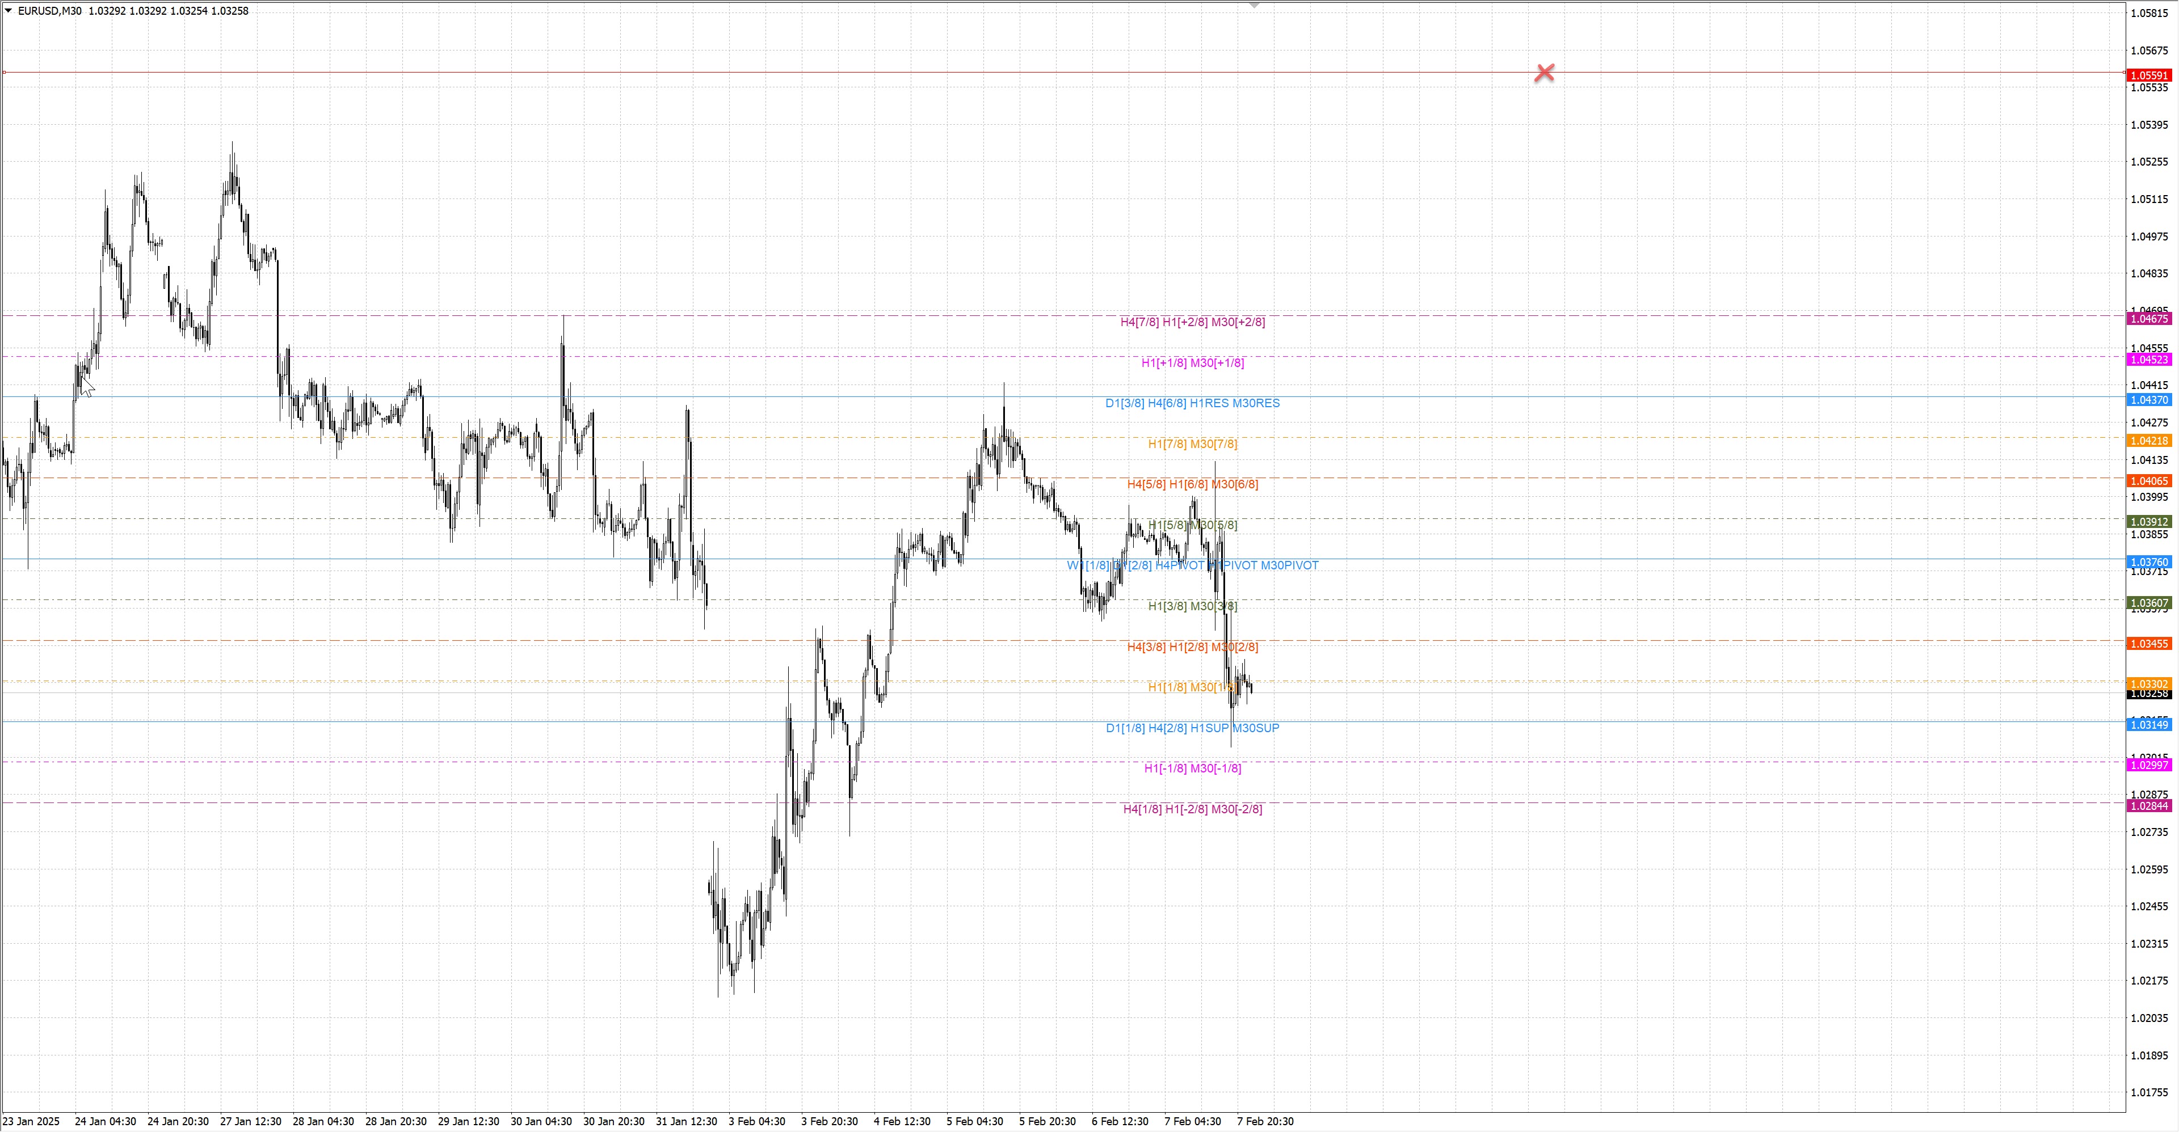The image size is (2179, 1132).
Task: Click the '7 Feb 20:30' time axis label
Action: point(1265,1121)
